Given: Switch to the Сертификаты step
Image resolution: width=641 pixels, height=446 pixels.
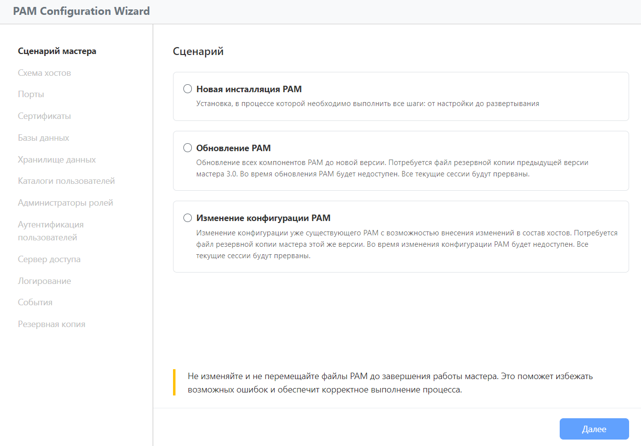Looking at the screenshot, I should coord(45,116).
